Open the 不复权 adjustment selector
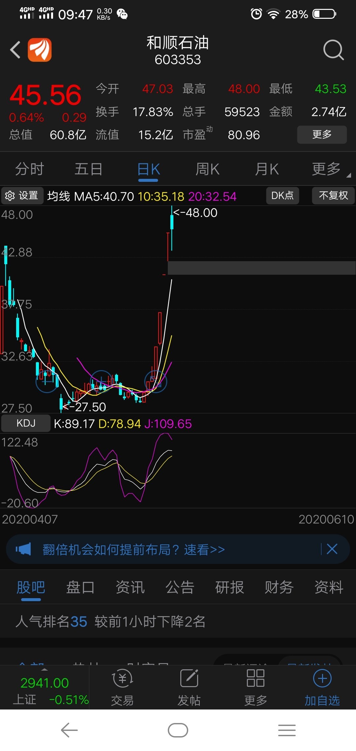Viewport: 356px width, 751px height. pos(333,196)
